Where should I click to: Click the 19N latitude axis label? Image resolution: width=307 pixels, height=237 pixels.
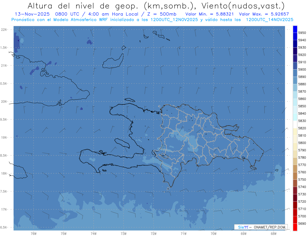(x=4, y=138)
